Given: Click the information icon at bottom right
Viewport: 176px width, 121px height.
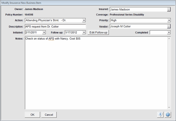Looking at the screenshot, I should (160, 115).
